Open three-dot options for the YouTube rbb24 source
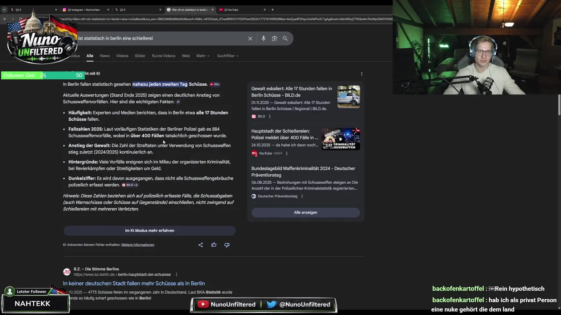The height and width of the screenshot is (315, 561). pos(287,153)
